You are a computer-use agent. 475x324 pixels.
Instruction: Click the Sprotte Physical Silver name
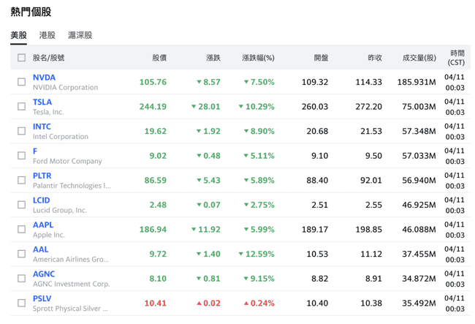(70, 308)
